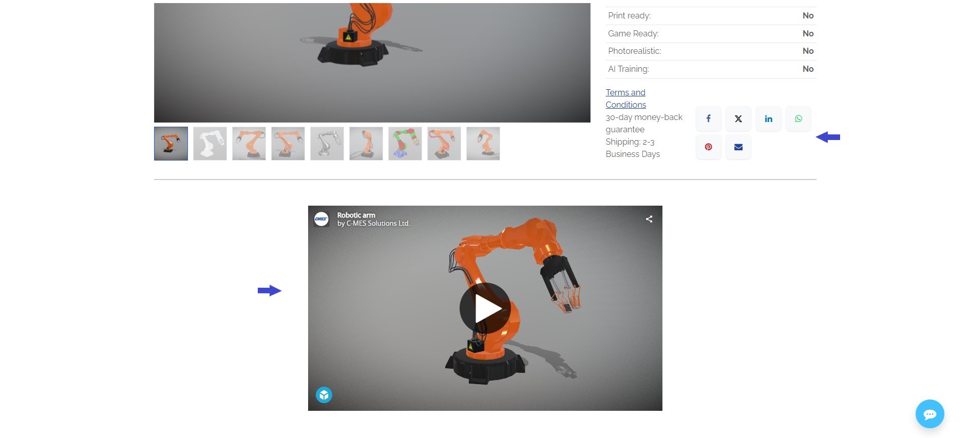Select the silver metallic arm thumbnail
Screen dimensions: 970x438
click(327, 144)
